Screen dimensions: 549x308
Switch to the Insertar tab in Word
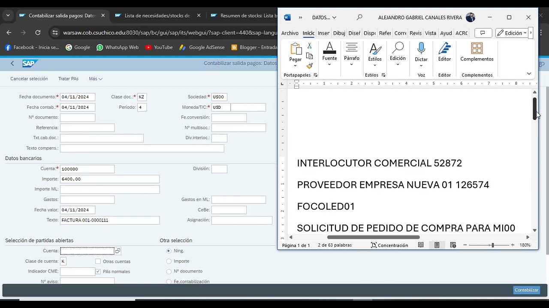324,33
